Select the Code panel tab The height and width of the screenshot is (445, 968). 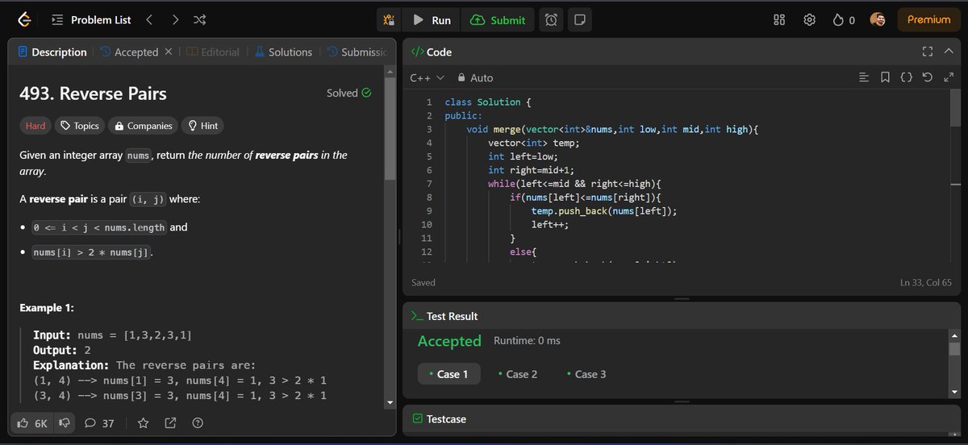tap(431, 52)
